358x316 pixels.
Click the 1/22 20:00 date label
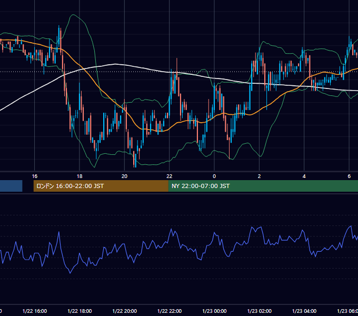click(x=125, y=311)
